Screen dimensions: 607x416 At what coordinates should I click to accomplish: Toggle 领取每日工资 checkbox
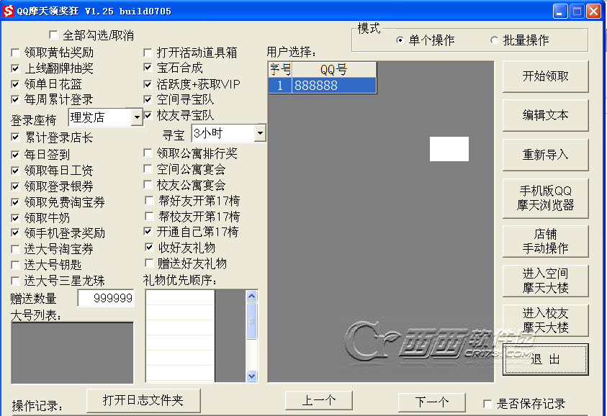point(16,171)
